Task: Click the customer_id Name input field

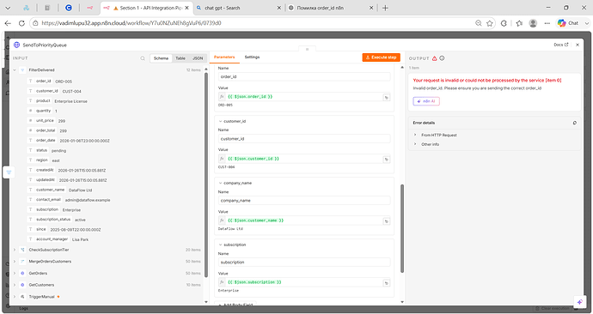Action: 304,139
